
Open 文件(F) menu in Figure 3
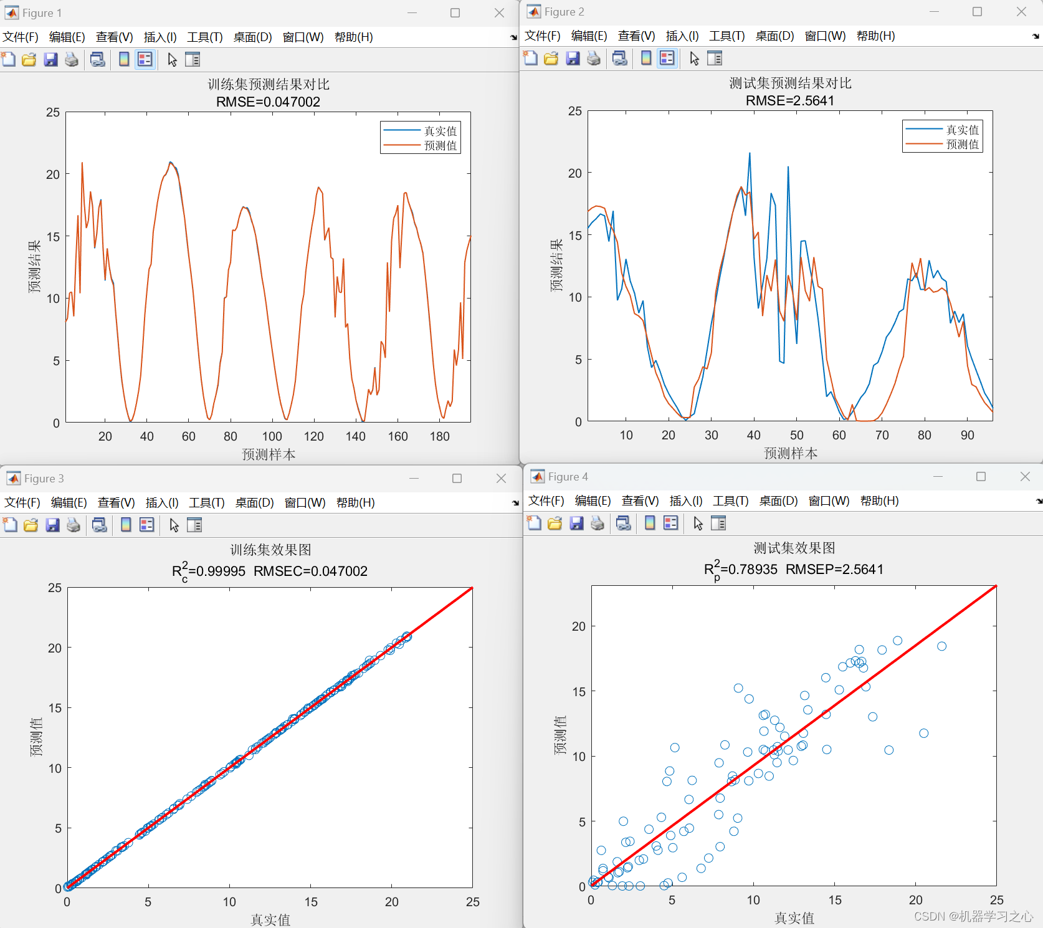tap(22, 502)
